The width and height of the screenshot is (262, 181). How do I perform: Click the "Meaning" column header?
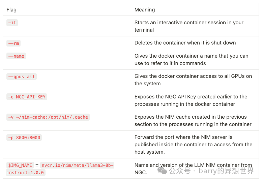pyautogui.click(x=145, y=9)
